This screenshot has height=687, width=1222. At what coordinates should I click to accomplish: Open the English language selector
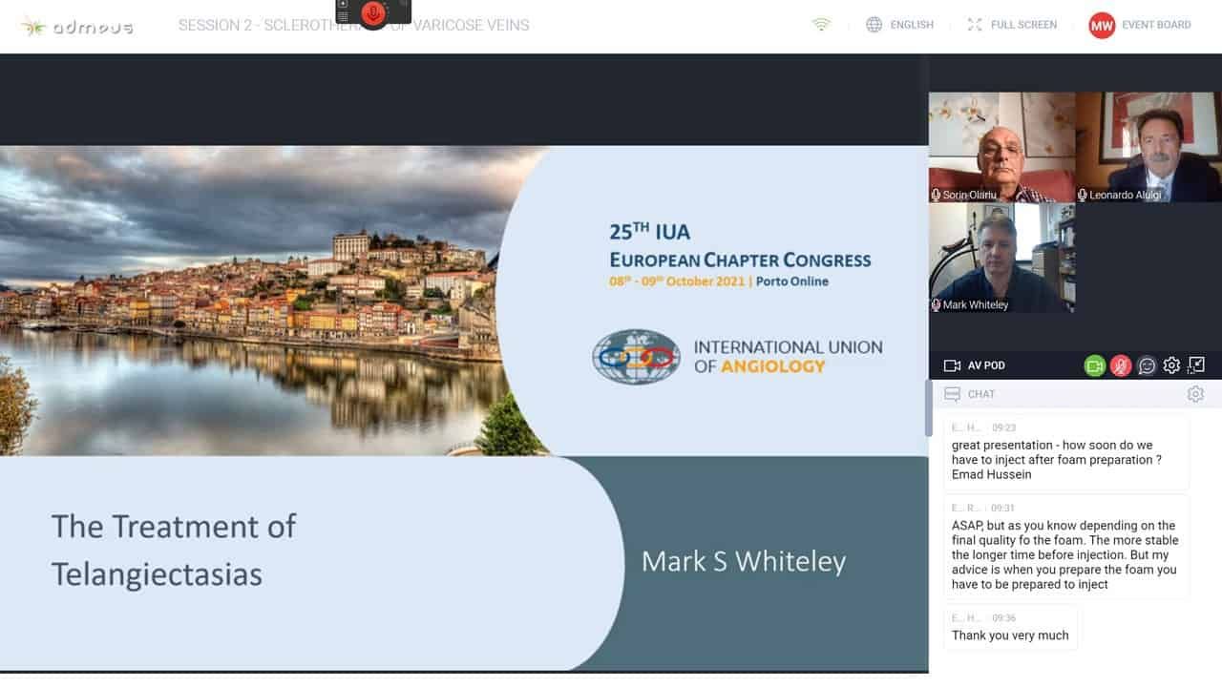[x=899, y=25]
